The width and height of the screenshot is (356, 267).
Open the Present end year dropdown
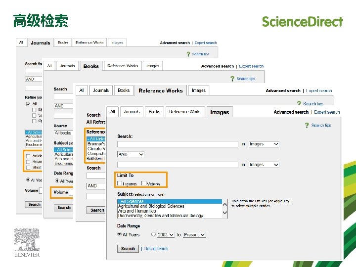pos(195,234)
